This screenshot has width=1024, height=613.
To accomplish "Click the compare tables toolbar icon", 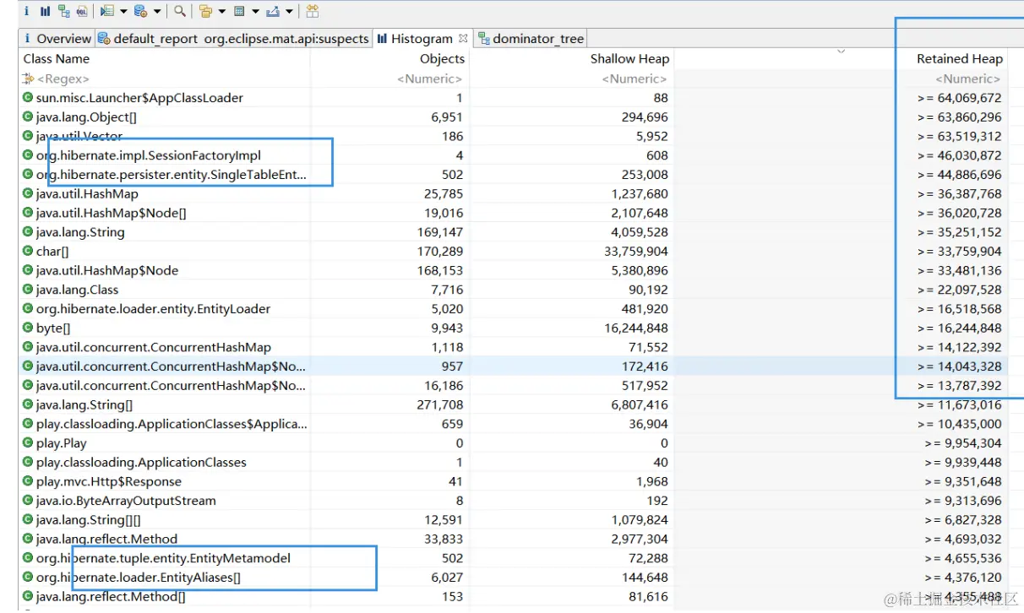I will (313, 12).
